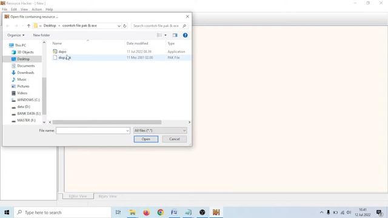Click the Cancel button
388x218 pixels.
coord(175,139)
